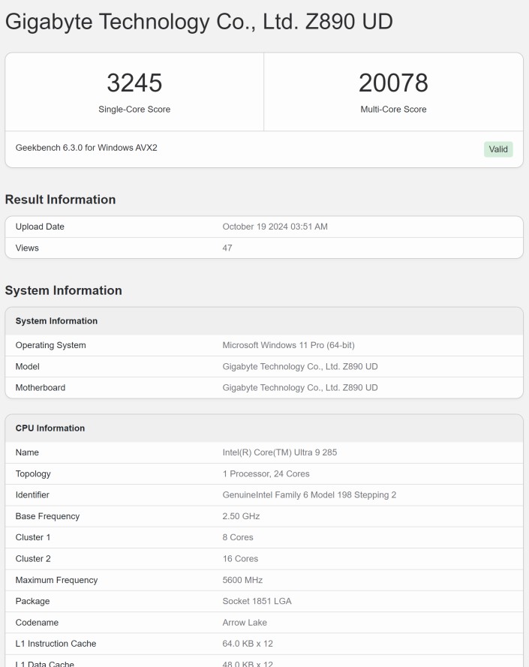Click the System Information table header
This screenshot has width=529, height=667.
coord(264,321)
